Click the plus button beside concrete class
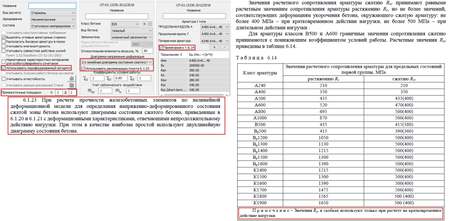This screenshot has width=449, height=221. coord(144,24)
